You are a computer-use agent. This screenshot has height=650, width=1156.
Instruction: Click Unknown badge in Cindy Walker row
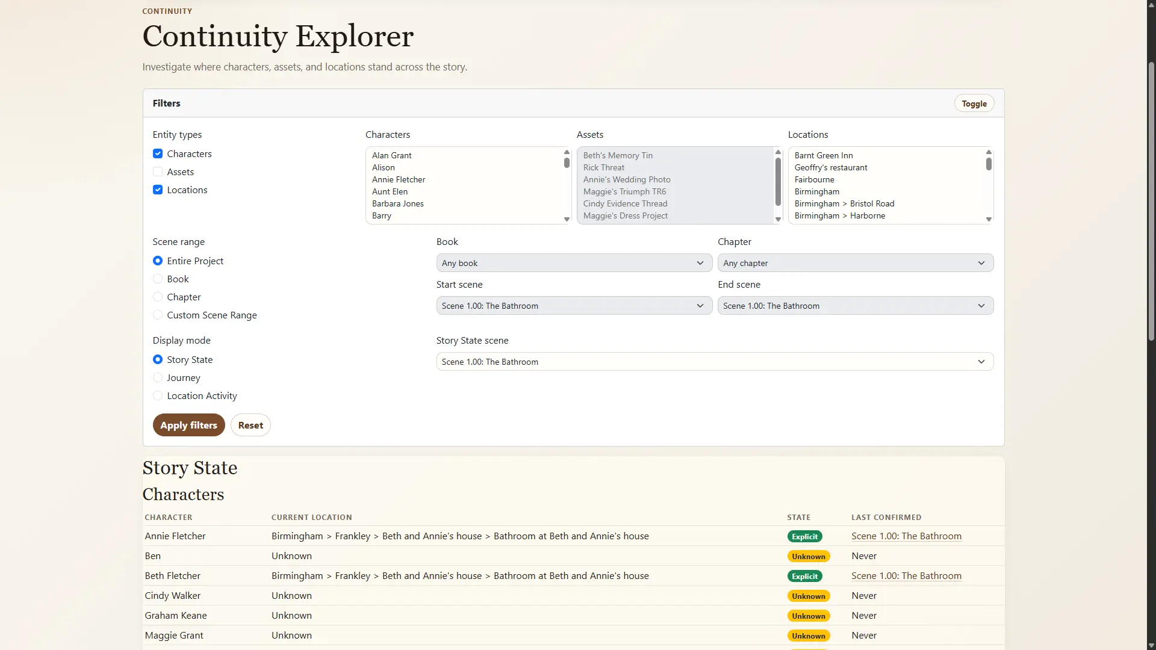pos(809,596)
